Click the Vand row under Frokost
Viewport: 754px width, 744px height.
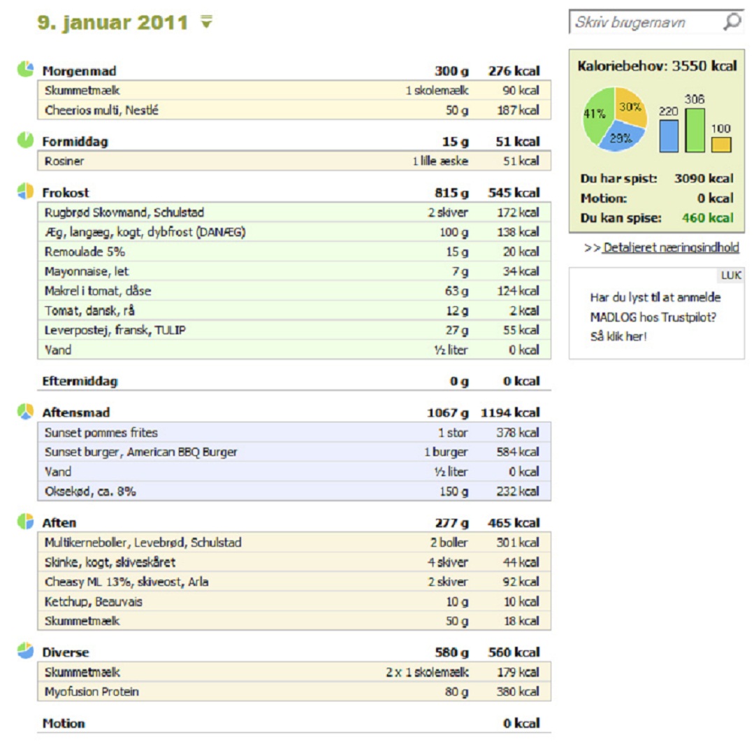(294, 350)
